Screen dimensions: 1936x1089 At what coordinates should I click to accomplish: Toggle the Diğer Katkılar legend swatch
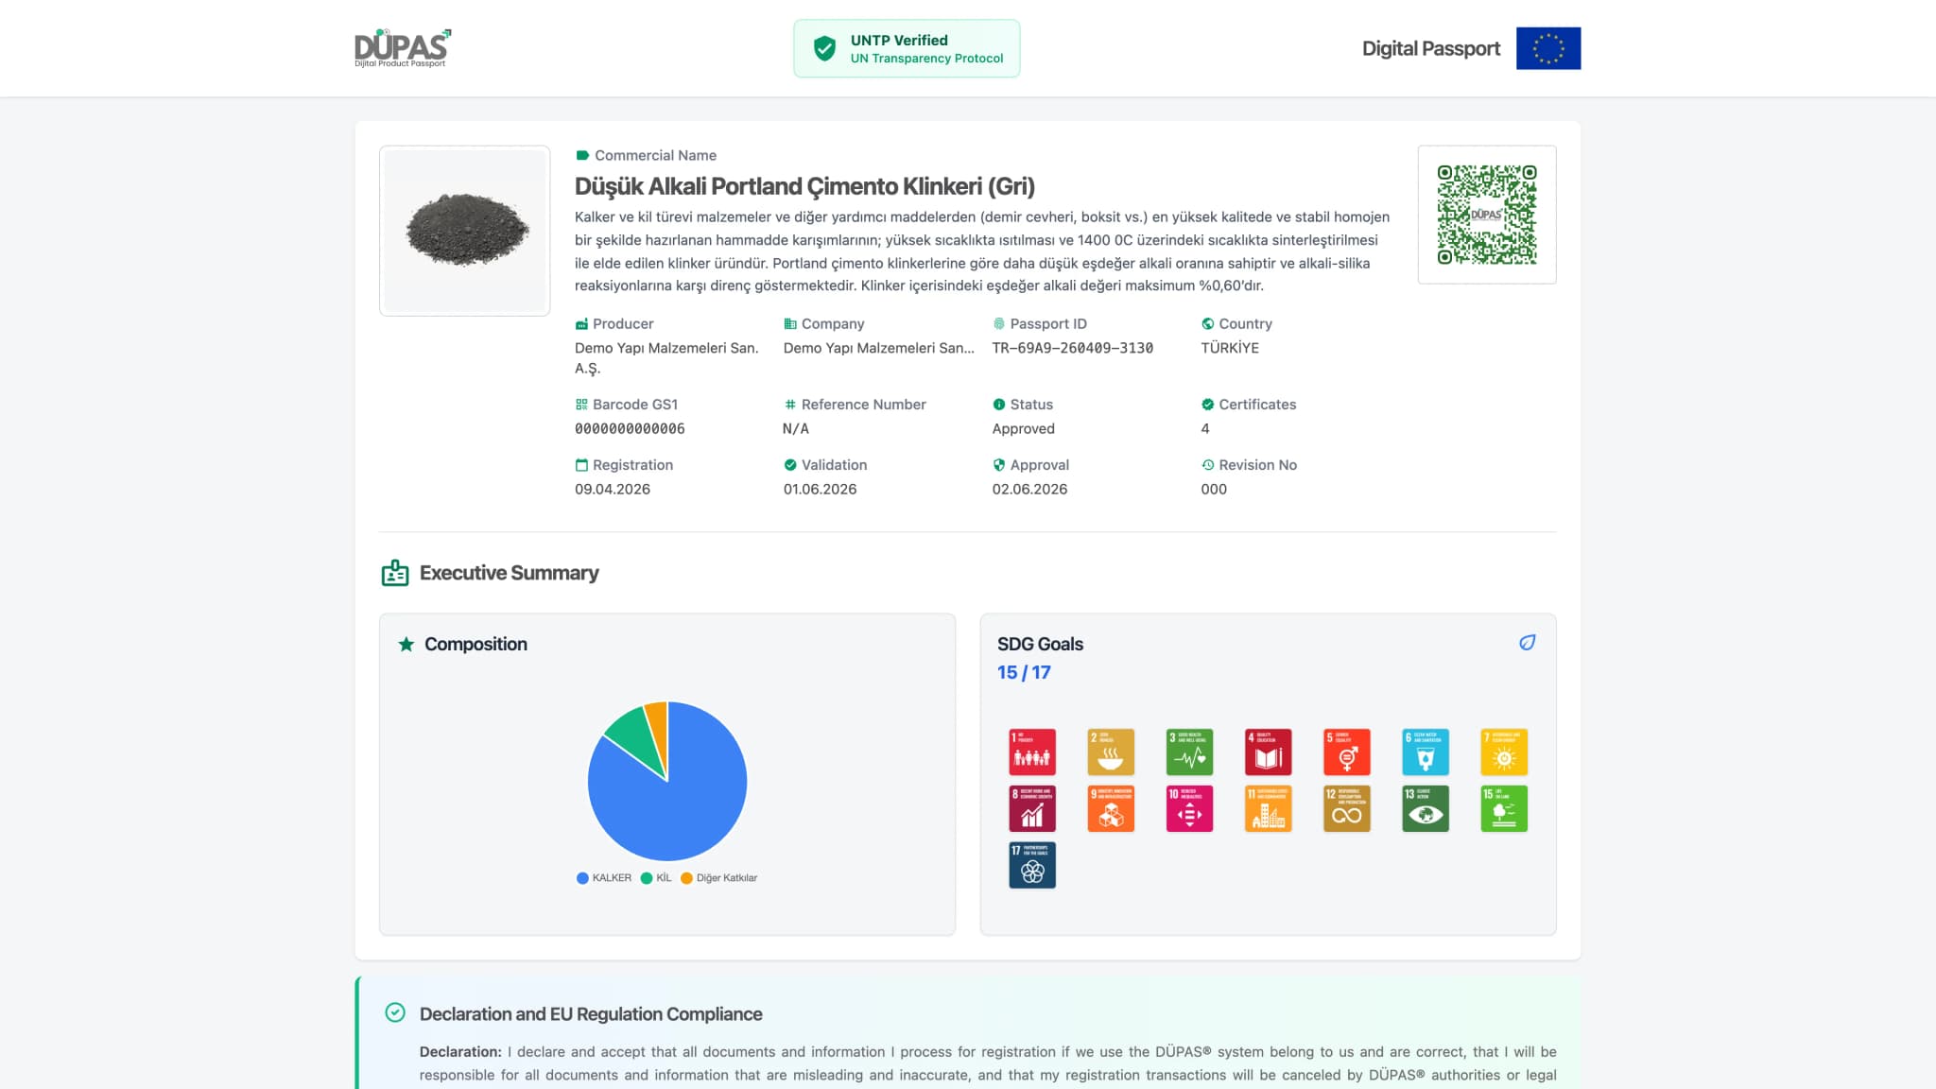coord(686,878)
